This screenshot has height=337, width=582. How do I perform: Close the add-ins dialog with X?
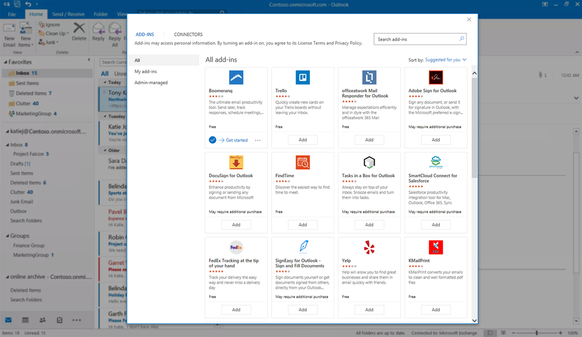click(469, 20)
